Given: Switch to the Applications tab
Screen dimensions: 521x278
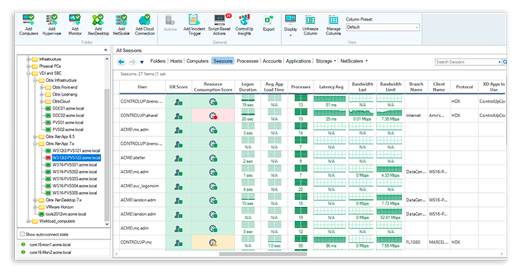Looking at the screenshot, I should pos(299,61).
